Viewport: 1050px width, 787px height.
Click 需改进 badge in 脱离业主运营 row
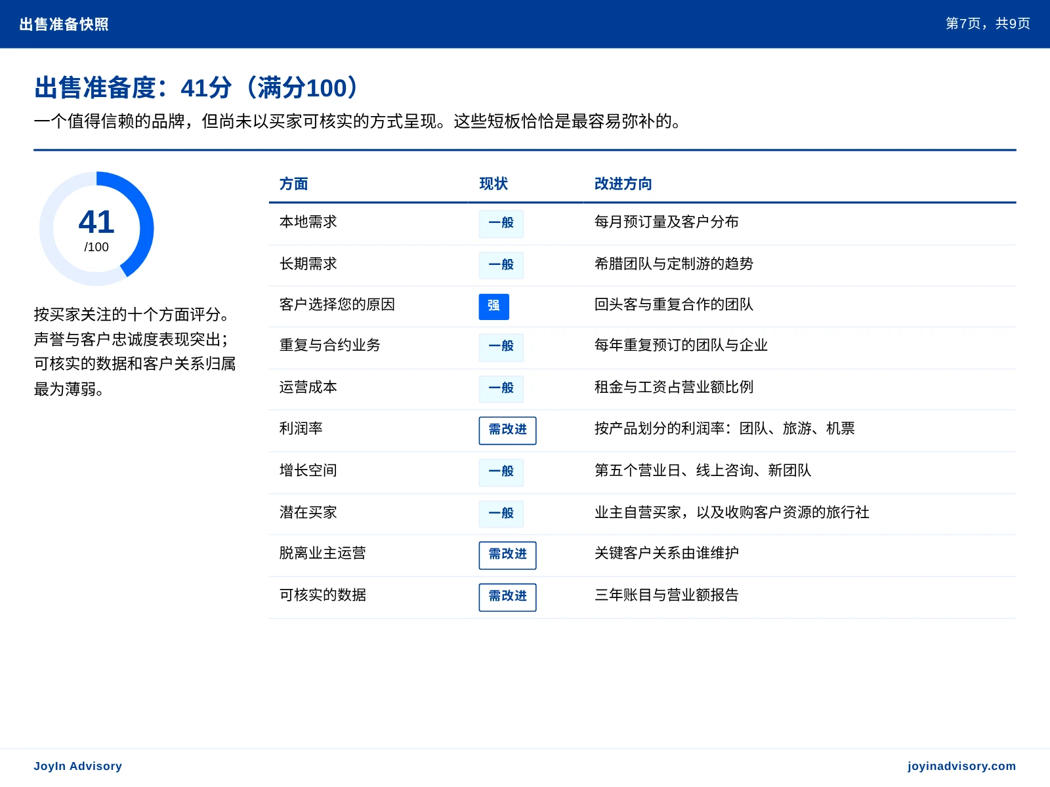507,555
